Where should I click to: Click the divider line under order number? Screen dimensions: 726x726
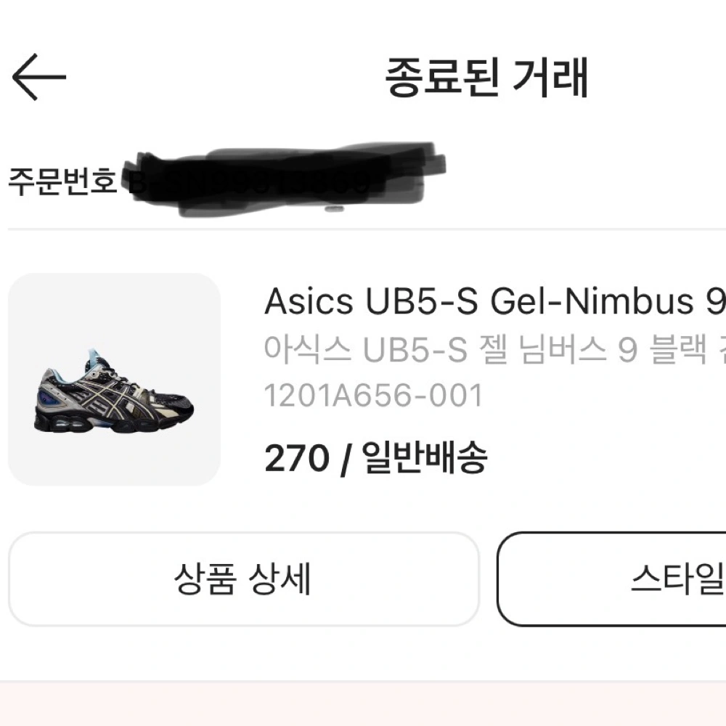363,229
